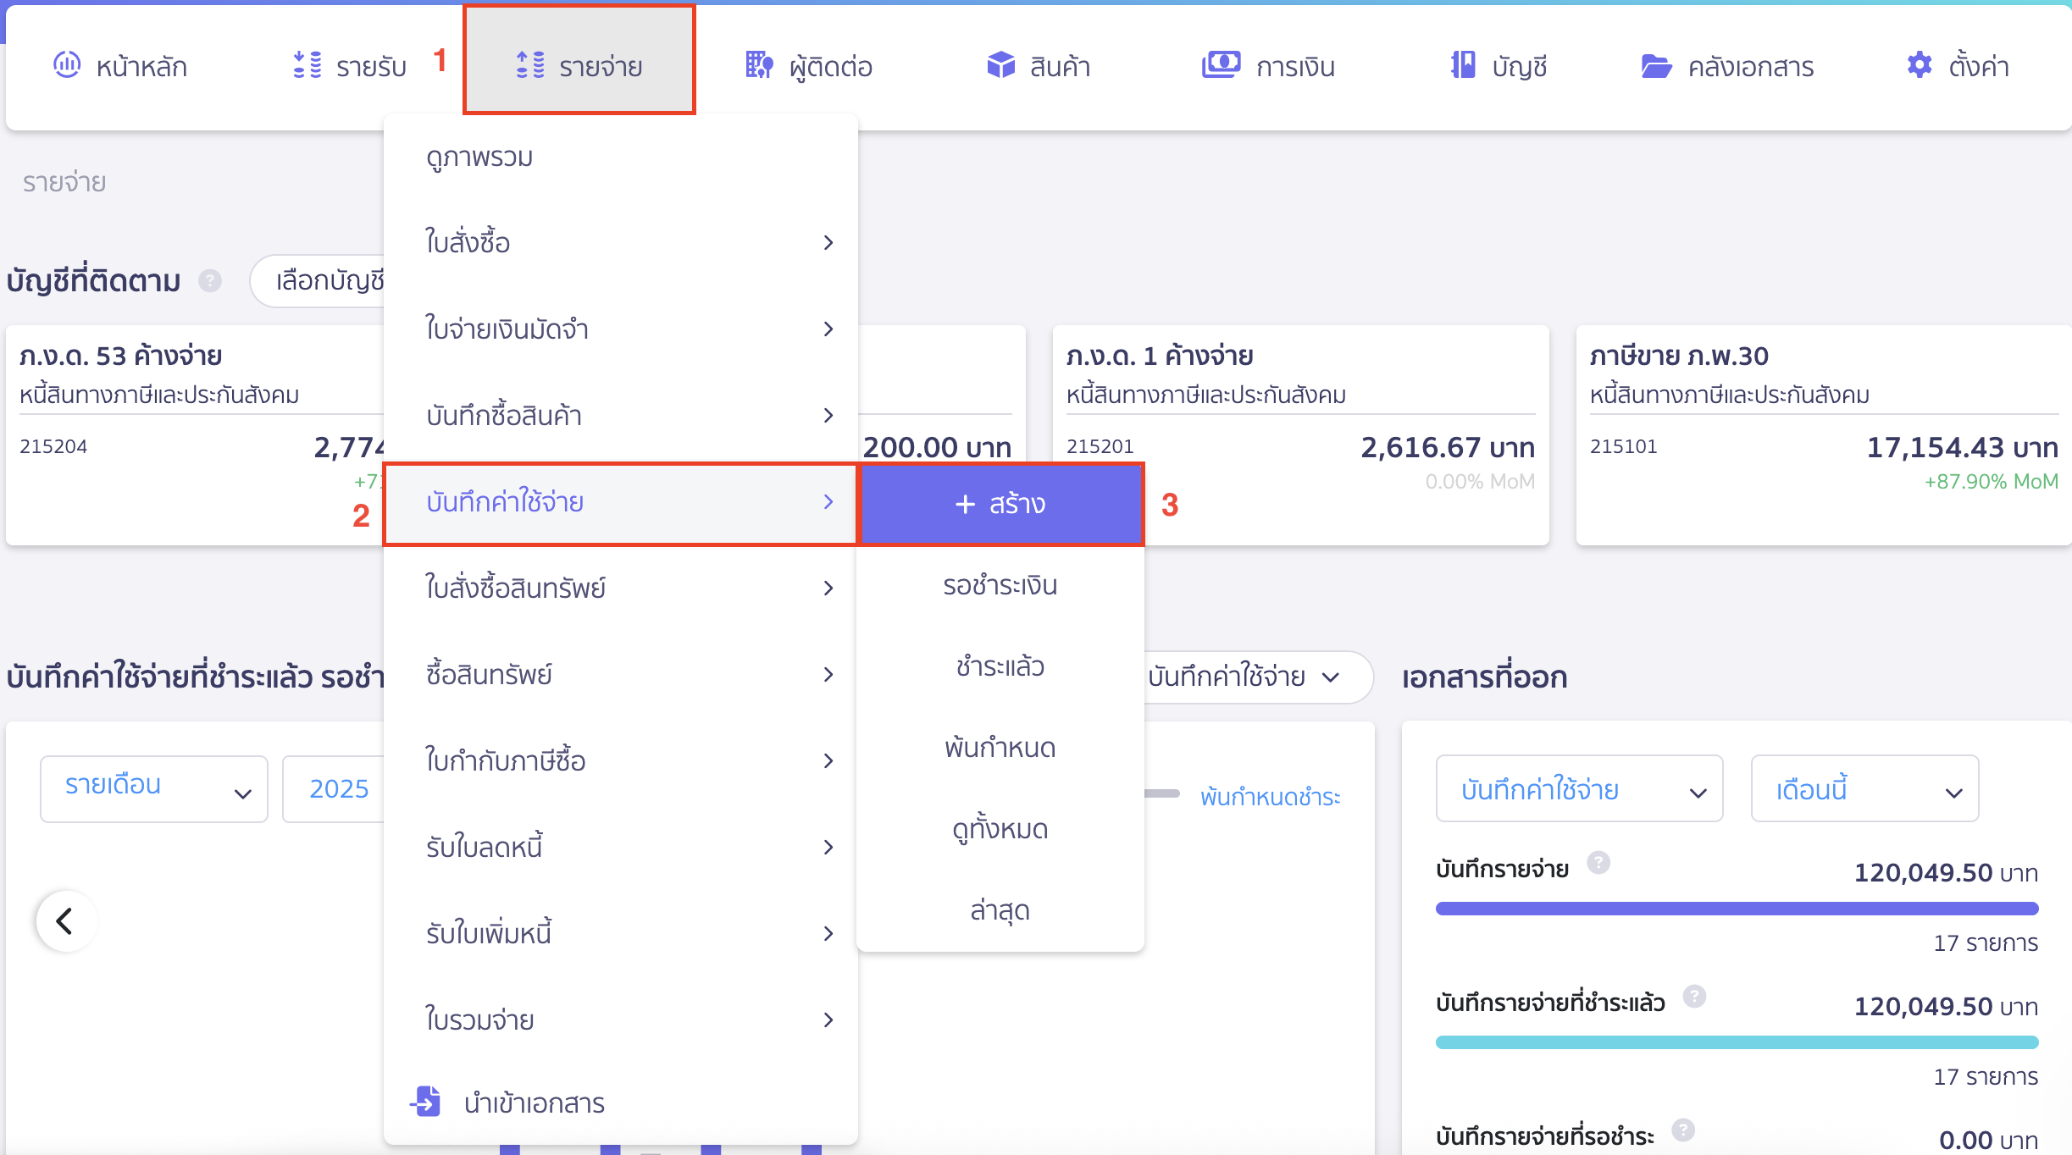
Task: Click the purple บันทึกรายจ่าย progress bar
Action: 1737,909
